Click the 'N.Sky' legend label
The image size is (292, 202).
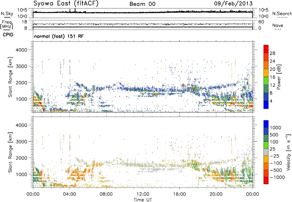click(x=7, y=13)
